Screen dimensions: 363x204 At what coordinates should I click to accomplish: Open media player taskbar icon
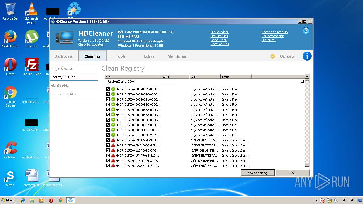tap(42, 200)
